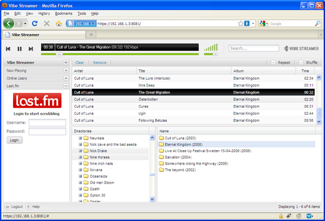Open Cult of Luna (2003) folder
325x221 pixels.
click(x=178, y=138)
